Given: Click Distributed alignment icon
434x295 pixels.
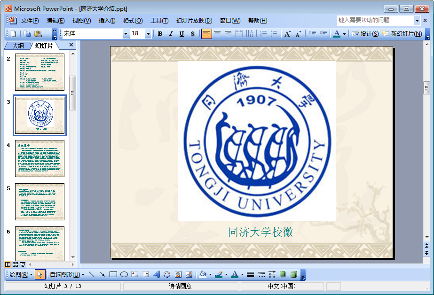Looking at the screenshot, I should 238,34.
